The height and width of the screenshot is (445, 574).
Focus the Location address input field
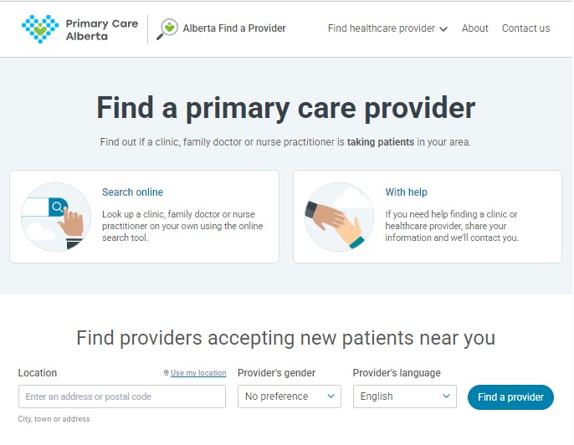[x=122, y=396]
